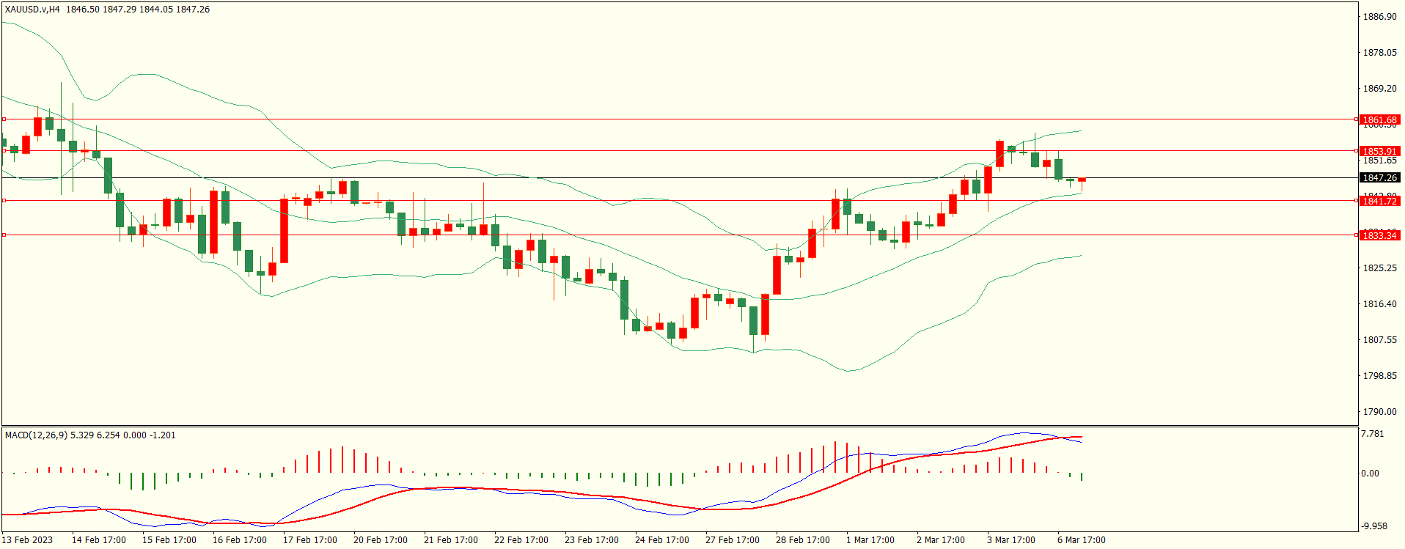This screenshot has height=549, width=1405.
Task: Click the 7.781 MACD scale value
Action: (1372, 434)
